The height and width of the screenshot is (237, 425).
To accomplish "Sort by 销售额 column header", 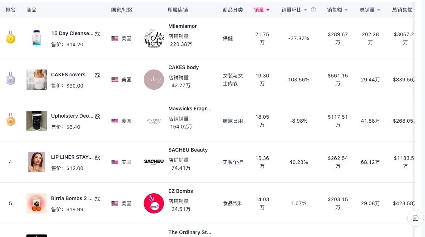I will click(x=337, y=10).
